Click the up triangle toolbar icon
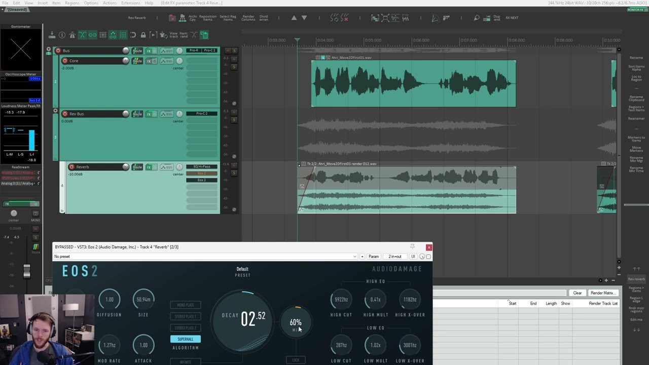This screenshot has width=649, height=365. pyautogui.click(x=294, y=18)
